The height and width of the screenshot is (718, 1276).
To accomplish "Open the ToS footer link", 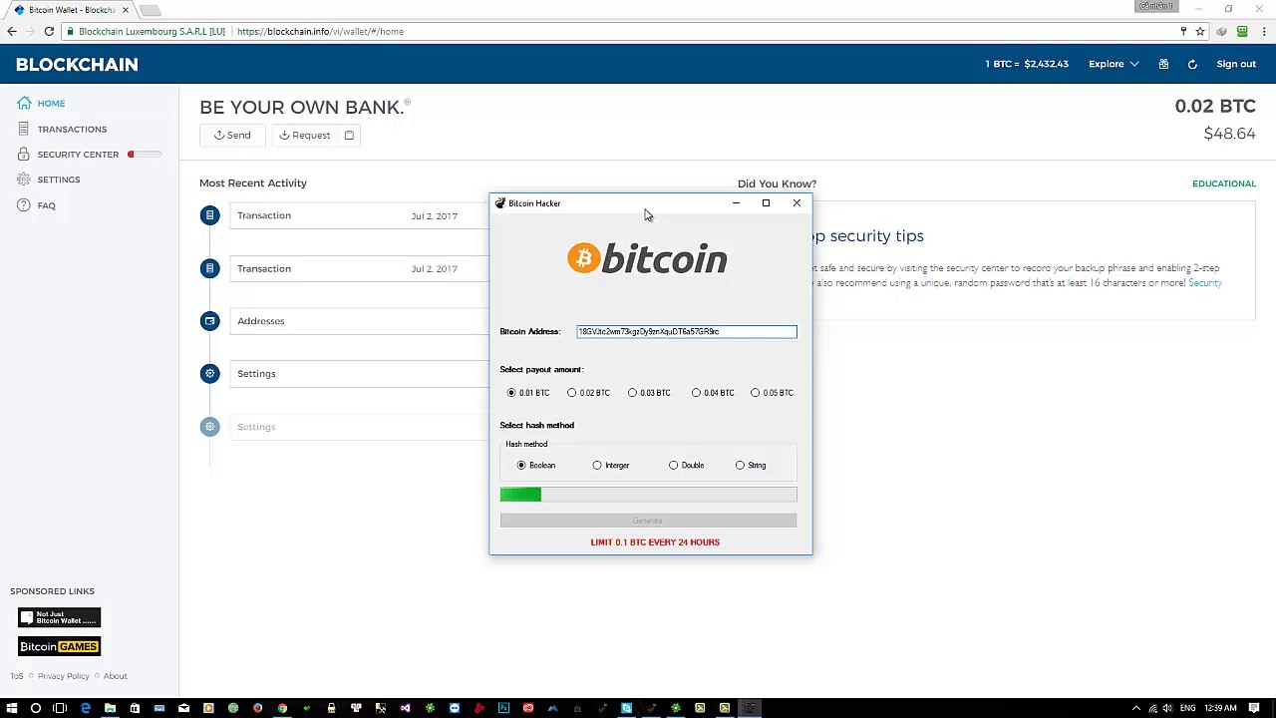I will coord(17,676).
